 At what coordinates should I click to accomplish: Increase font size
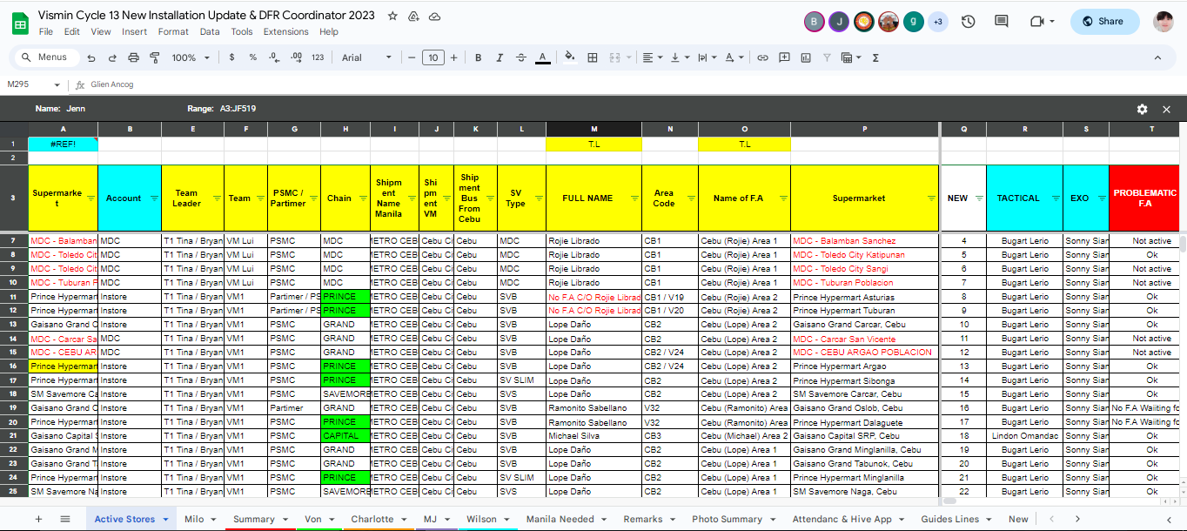(x=453, y=57)
